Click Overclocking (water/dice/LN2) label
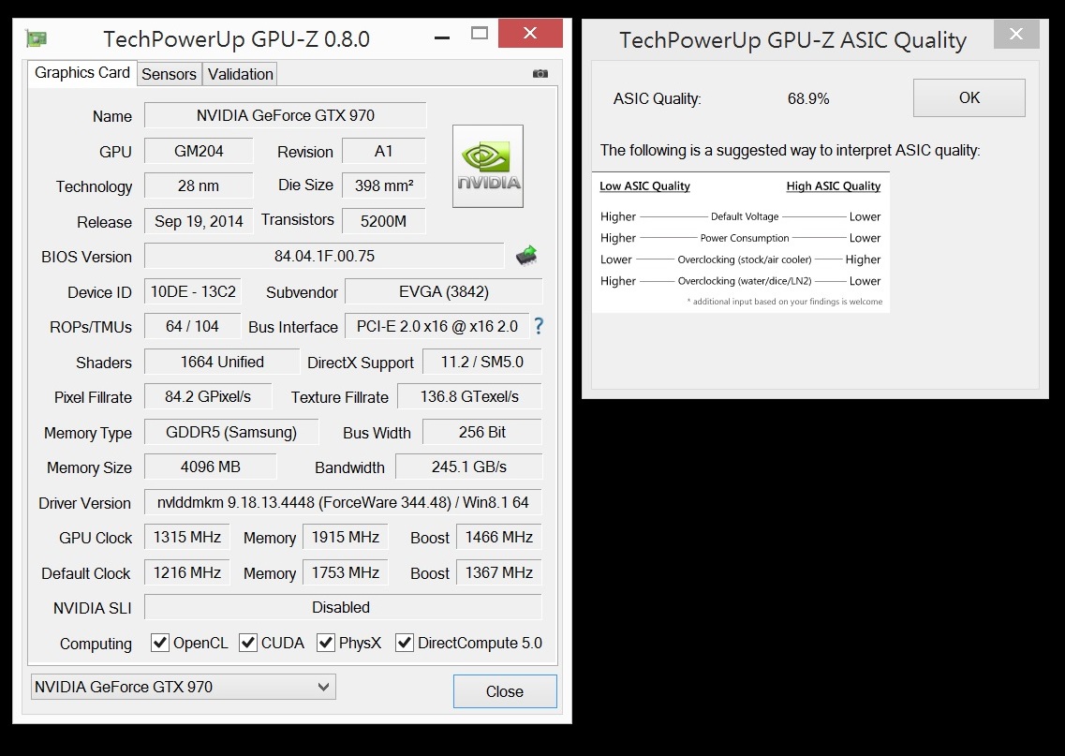 745,280
